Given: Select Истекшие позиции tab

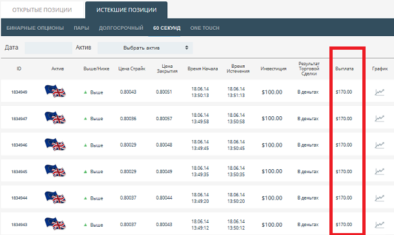Looking at the screenshot, I should [x=127, y=10].
